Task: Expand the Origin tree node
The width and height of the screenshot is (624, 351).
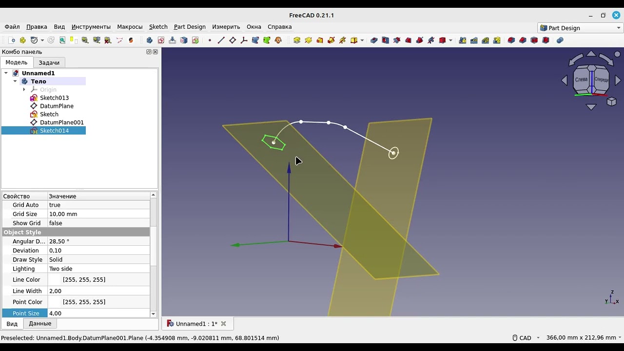Action: click(24, 90)
